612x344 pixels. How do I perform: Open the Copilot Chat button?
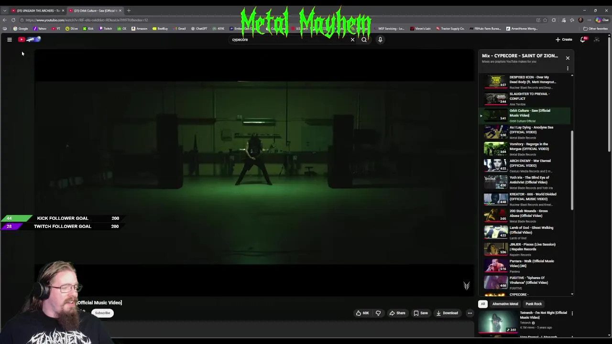click(602, 20)
